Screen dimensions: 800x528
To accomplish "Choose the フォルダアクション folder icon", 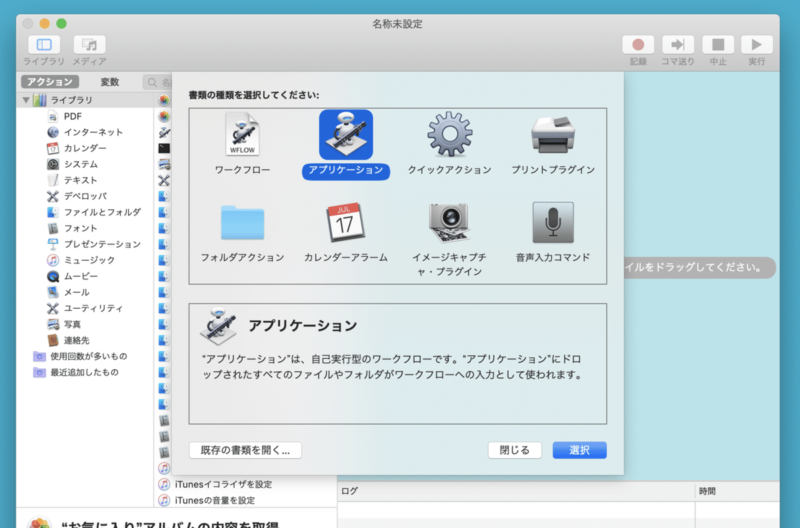I will (242, 223).
